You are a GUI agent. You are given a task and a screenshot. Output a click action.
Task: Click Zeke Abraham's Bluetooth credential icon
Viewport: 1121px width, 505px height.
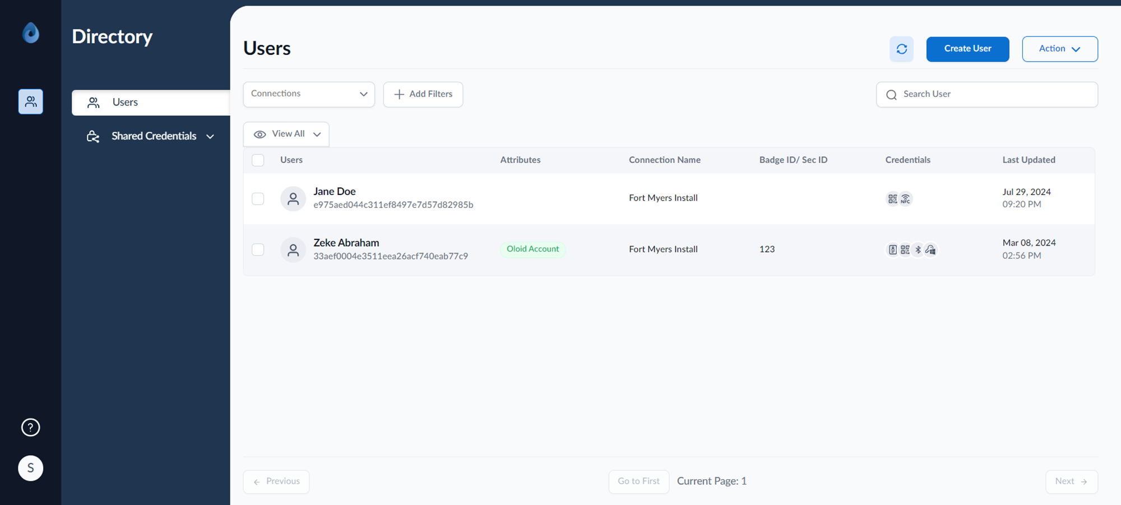point(918,250)
